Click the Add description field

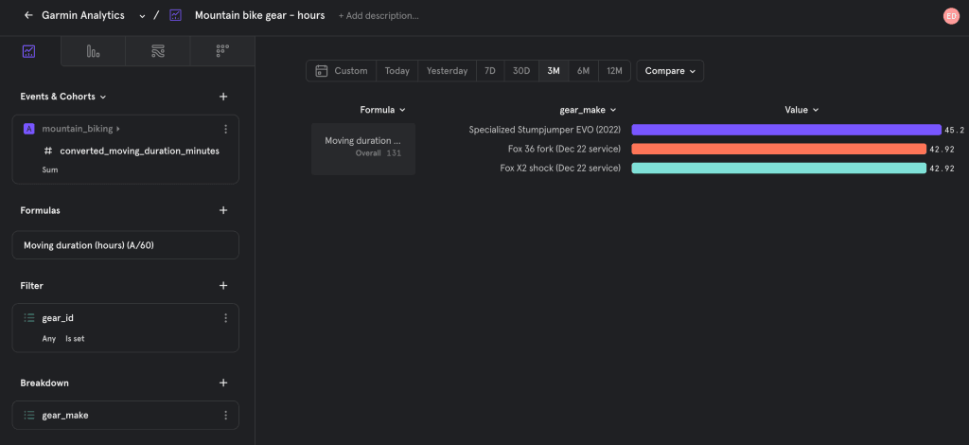pos(379,16)
